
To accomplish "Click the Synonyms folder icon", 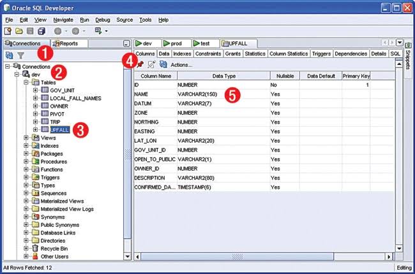I will (x=36, y=217).
